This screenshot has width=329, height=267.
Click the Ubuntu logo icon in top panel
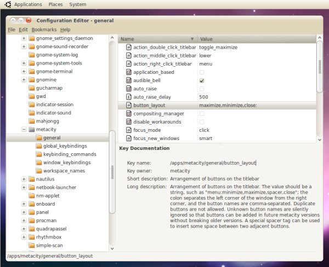click(8, 4)
